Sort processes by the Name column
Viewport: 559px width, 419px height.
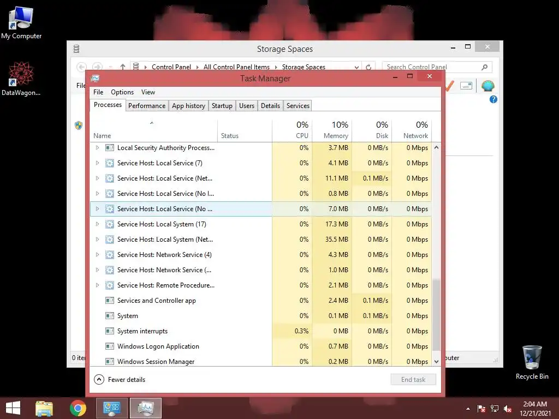coord(153,130)
